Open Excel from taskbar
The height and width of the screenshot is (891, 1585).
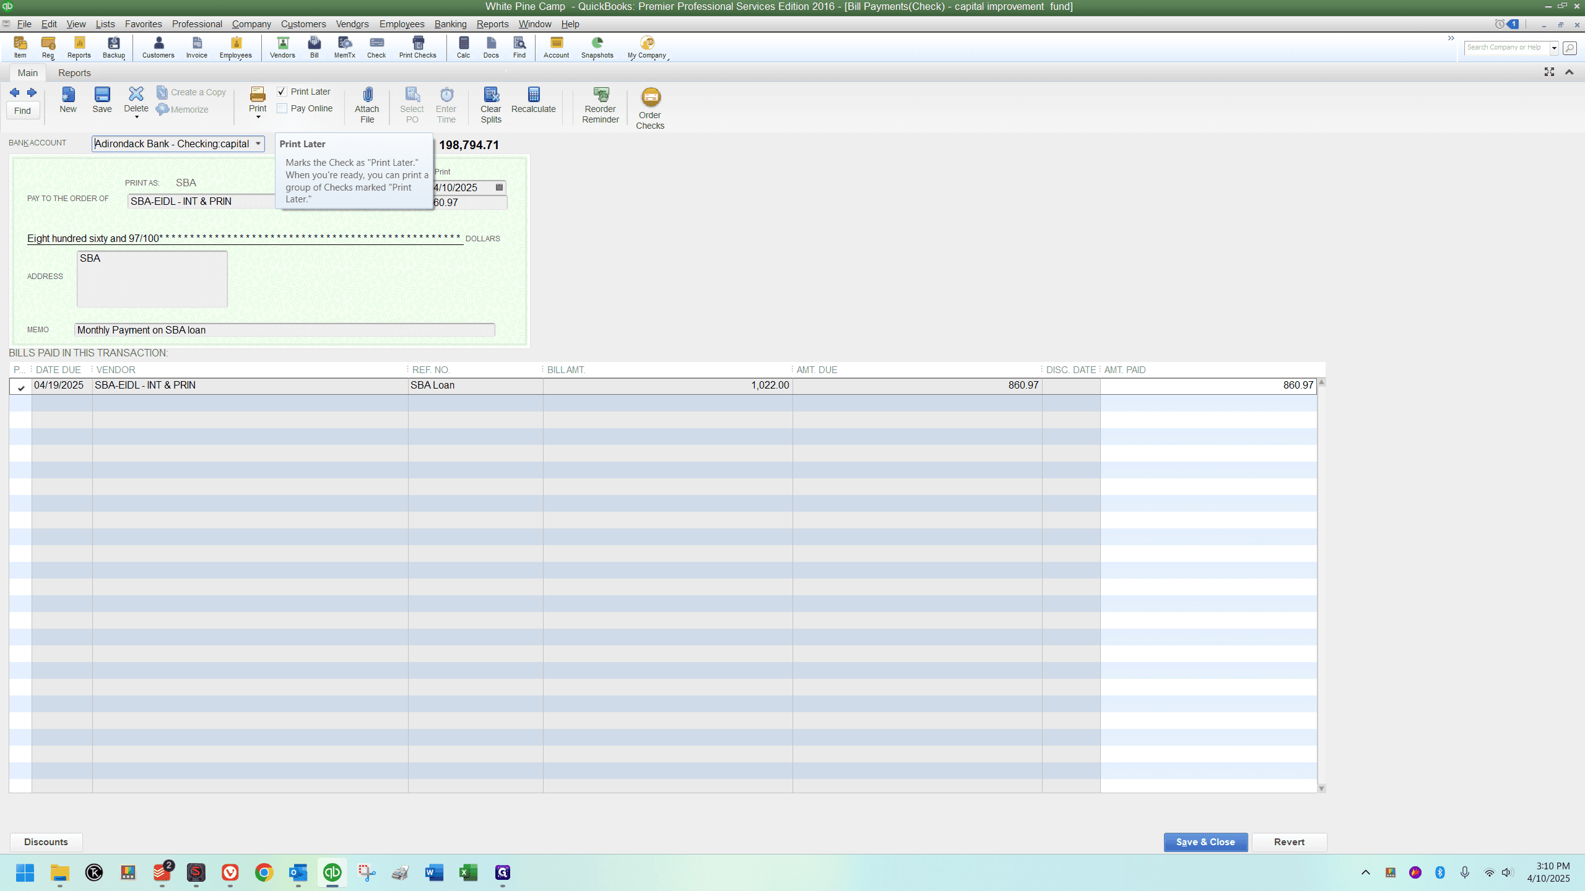pos(469,872)
